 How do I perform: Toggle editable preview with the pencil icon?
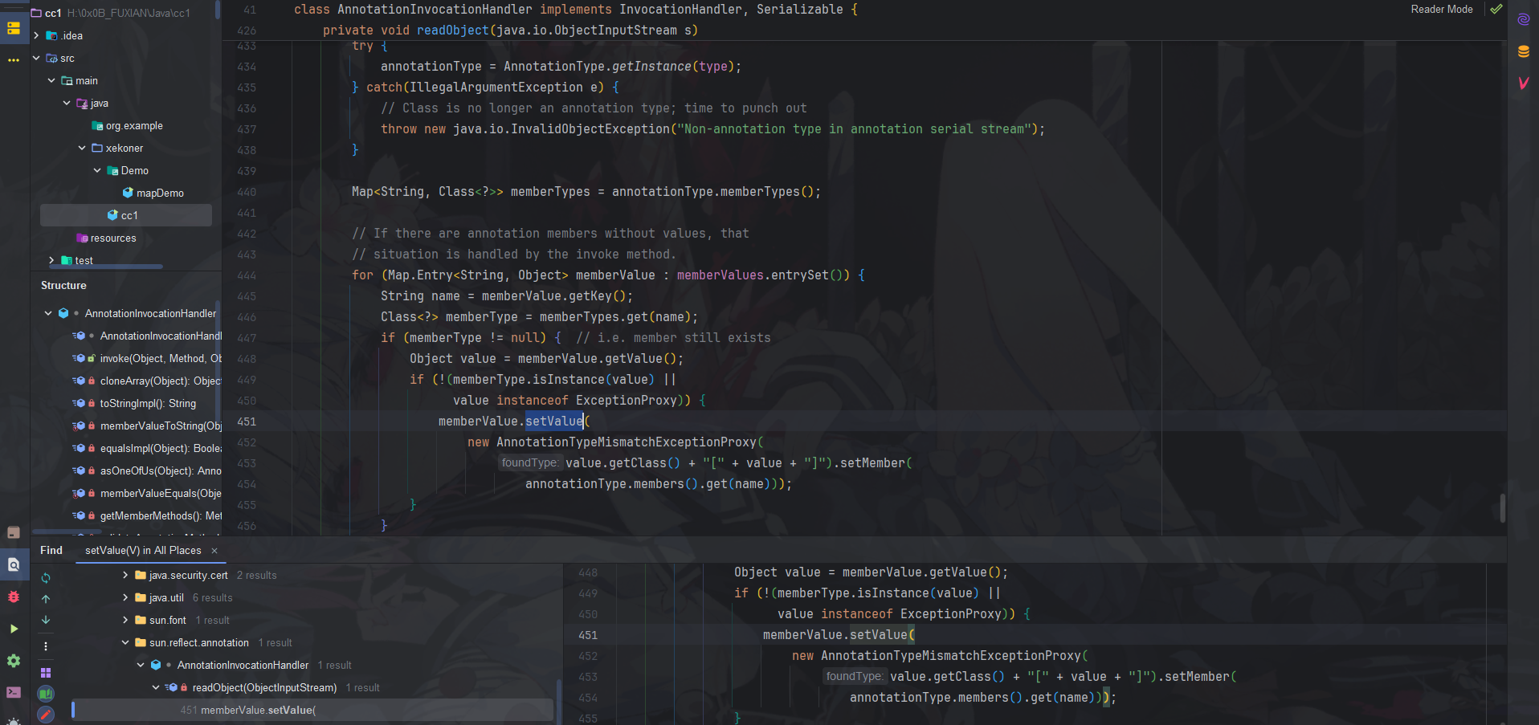[x=46, y=714]
